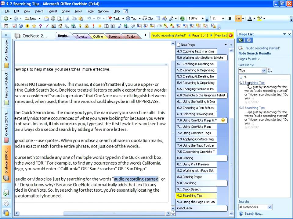Collapse the group 9 in search results

pos(241,77)
